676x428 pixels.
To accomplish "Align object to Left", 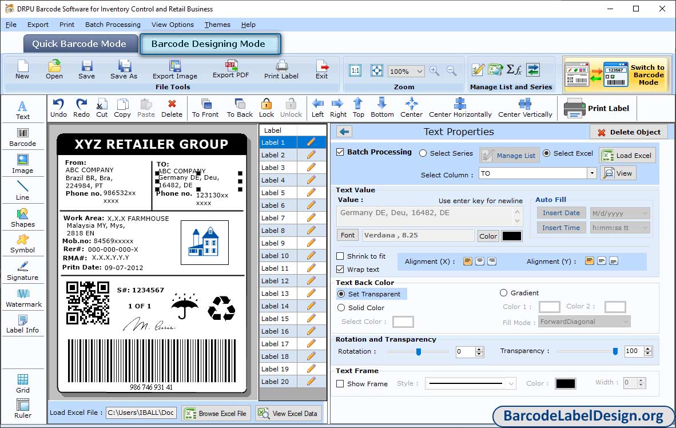I will [x=318, y=108].
